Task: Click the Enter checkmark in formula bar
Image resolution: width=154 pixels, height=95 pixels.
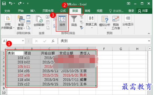Action: [45, 41]
